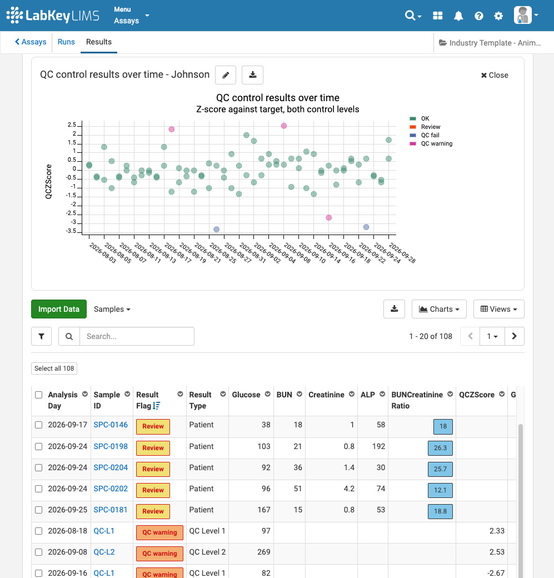Click the Review flag for SPC-0202
The width and height of the screenshot is (554, 578).
point(153,490)
